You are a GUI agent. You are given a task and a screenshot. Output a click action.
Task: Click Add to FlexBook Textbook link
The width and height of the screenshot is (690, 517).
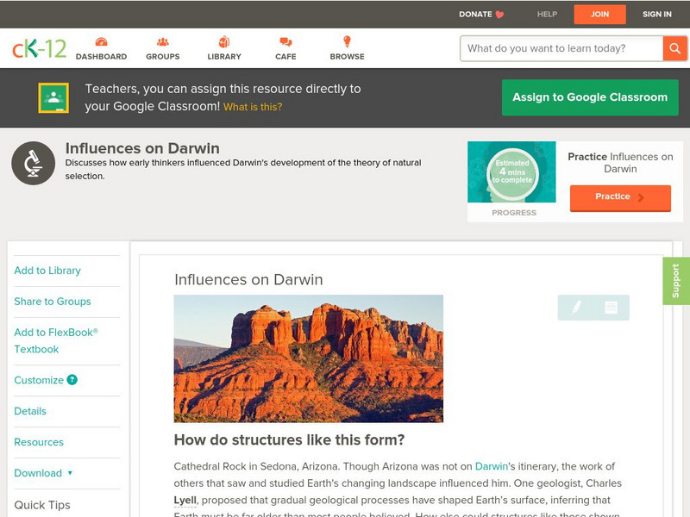(56, 340)
